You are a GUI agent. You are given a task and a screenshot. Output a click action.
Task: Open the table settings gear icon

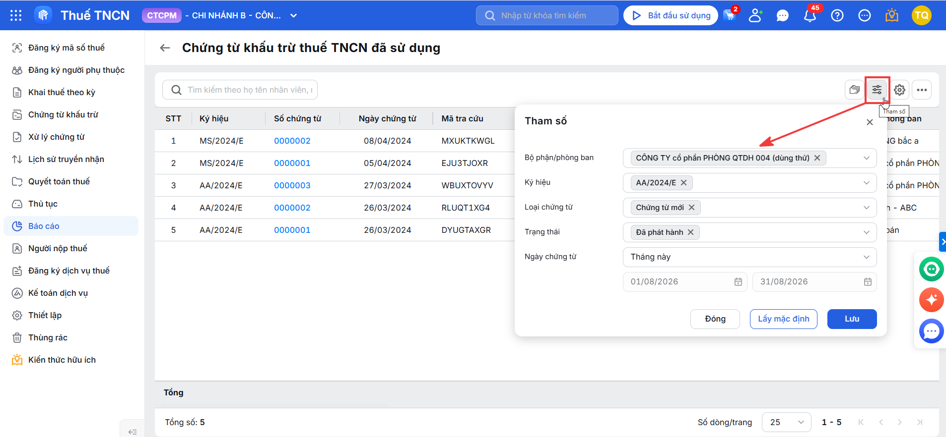[899, 90]
